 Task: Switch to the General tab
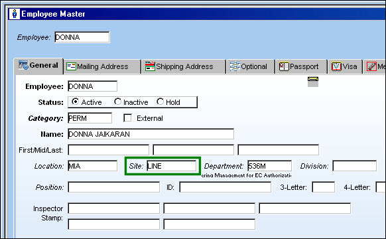(x=38, y=66)
